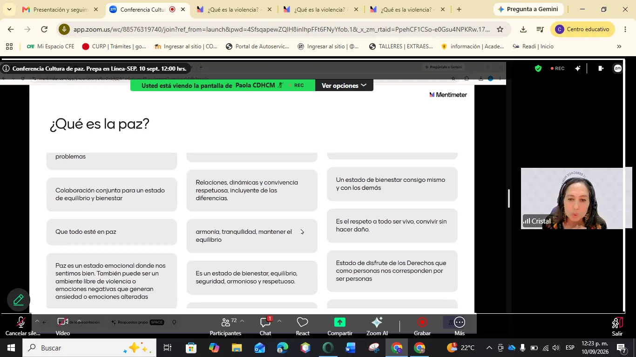Screen dimensions: 636x357
Task: Open the Mi Espacio CFE bookmark
Action: click(x=51, y=46)
